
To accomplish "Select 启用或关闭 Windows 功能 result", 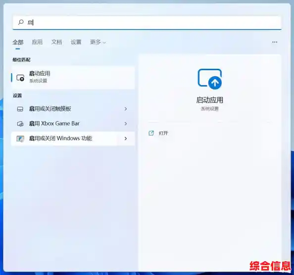I will [x=73, y=138].
